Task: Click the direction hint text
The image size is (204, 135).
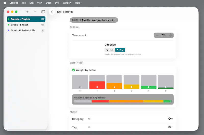Action: (123, 55)
